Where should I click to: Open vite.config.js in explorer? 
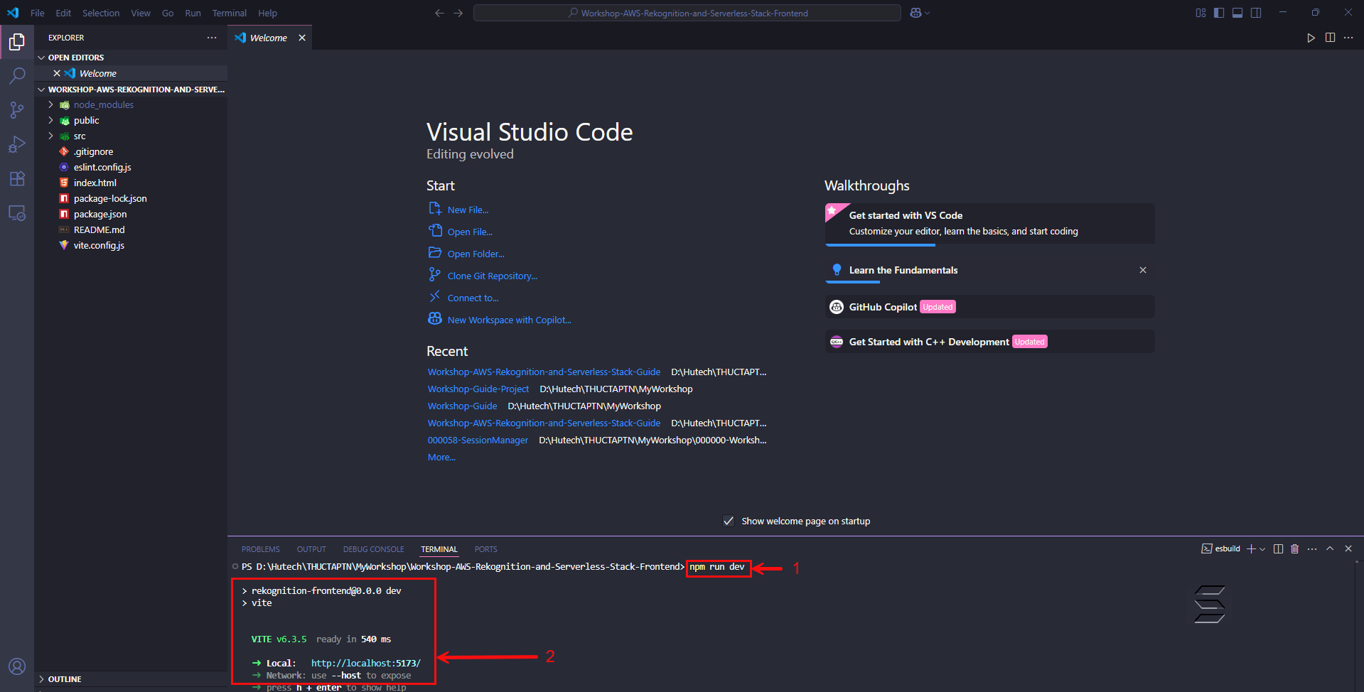pyautogui.click(x=99, y=245)
